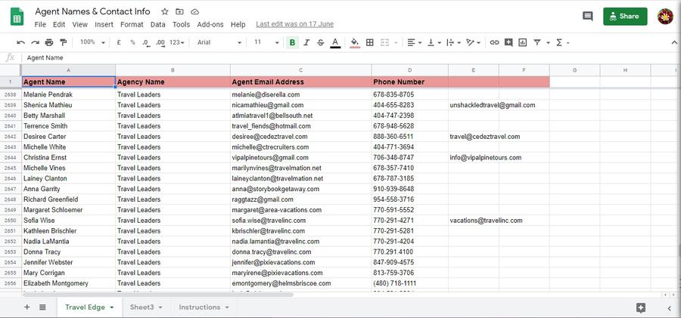Screen dimensions: 681x318
Task: Select row 2645 header
Action: [11, 168]
